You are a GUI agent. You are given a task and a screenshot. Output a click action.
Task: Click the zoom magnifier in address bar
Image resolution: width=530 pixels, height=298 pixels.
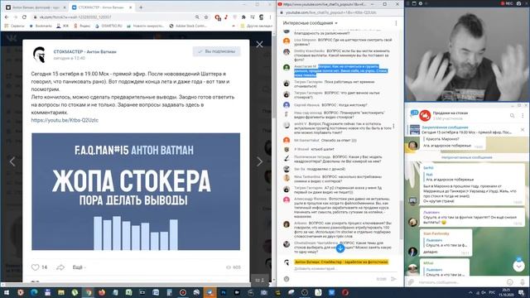[197, 17]
